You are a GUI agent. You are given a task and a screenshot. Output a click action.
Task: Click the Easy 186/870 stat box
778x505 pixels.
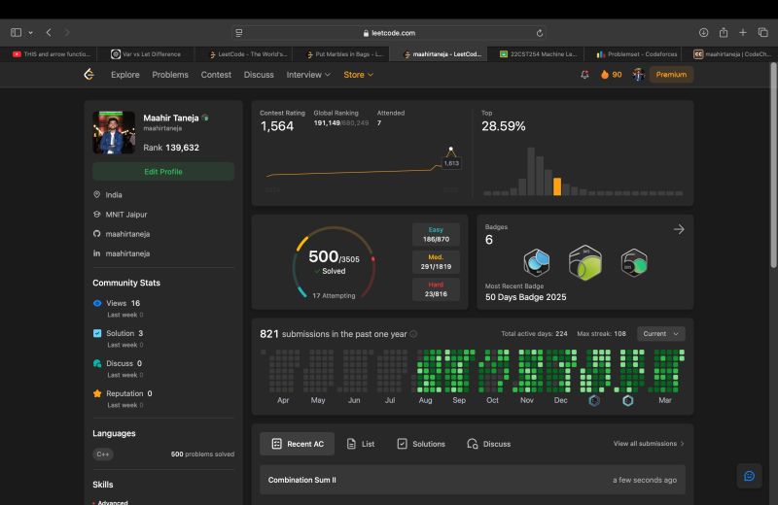click(436, 234)
